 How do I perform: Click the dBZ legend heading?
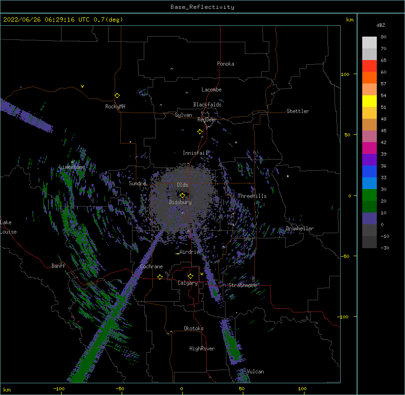(x=381, y=25)
